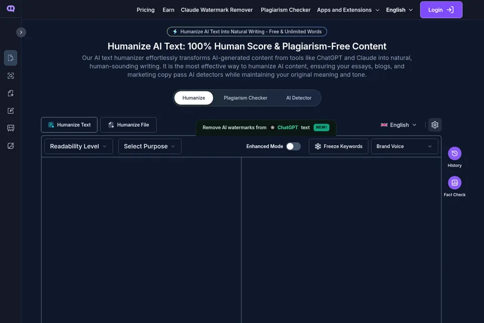484x323 pixels.
Task: Open Claude Watermark Remover page
Action: coord(217,10)
